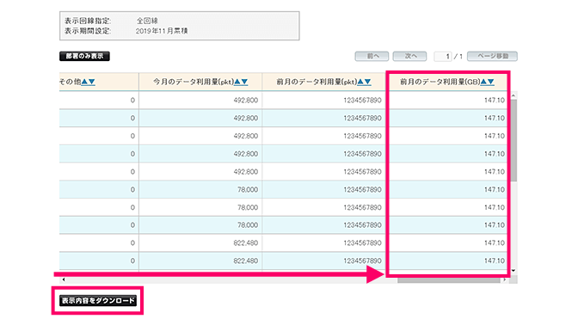This screenshot has height=325, width=578.
Task: Click vertical scrollbar up arrow
Action: [513, 95]
